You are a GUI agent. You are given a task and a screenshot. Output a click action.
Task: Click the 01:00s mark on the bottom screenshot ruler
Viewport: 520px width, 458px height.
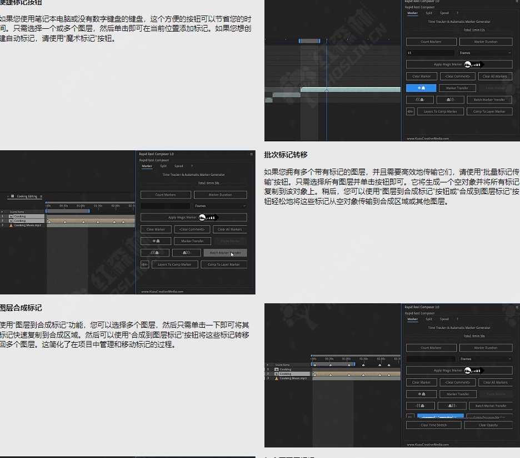pos(346,359)
